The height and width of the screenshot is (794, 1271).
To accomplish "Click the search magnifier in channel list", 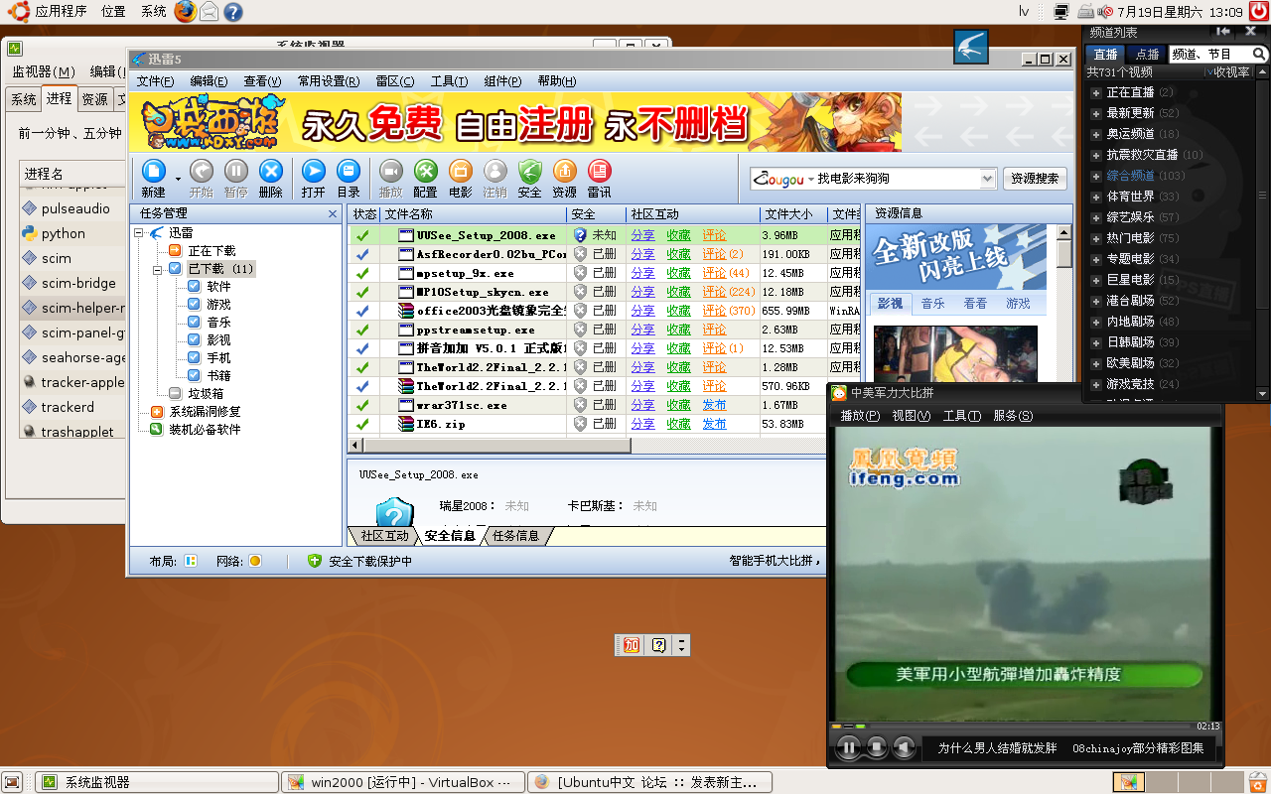I will (x=1259, y=54).
